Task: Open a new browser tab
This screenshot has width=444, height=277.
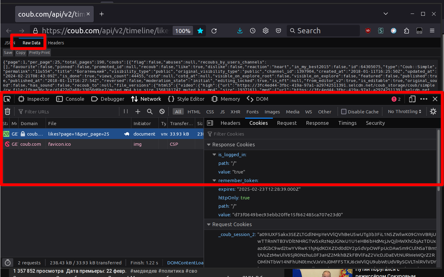Action: (101, 14)
